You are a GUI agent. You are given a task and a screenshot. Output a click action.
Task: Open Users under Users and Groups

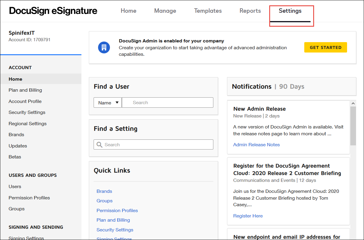(x=15, y=187)
